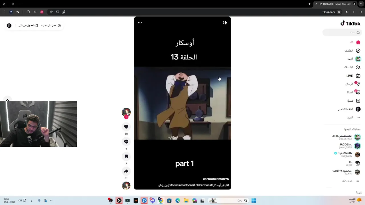Collapse the webcam overlay chevron
Screen dimensions: 365x205
click(7, 100)
